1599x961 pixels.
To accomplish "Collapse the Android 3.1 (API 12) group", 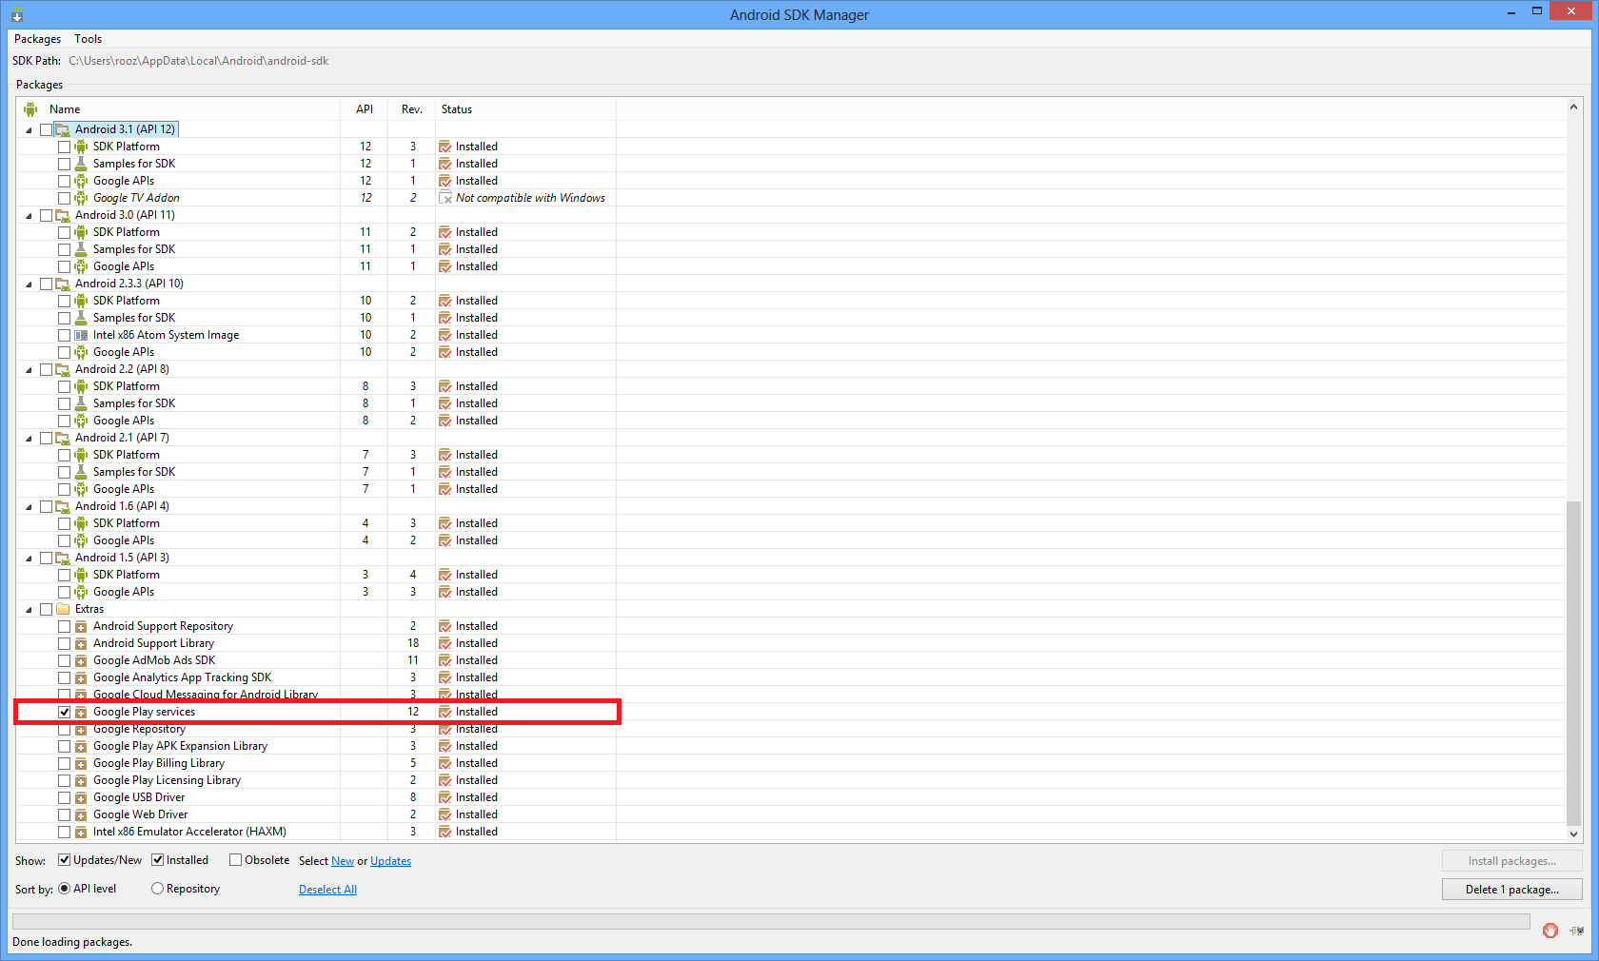I will pos(29,129).
